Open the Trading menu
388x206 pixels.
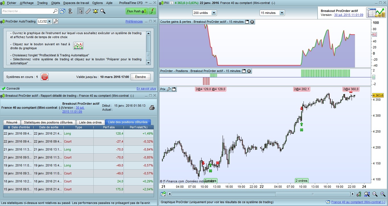(42, 3)
